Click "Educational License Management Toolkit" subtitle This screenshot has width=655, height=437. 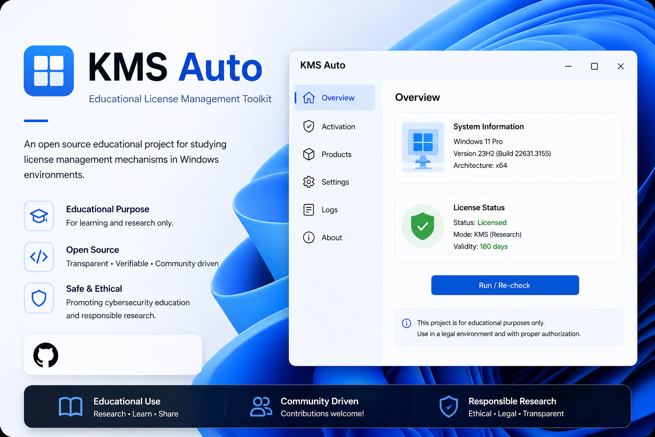(x=180, y=99)
